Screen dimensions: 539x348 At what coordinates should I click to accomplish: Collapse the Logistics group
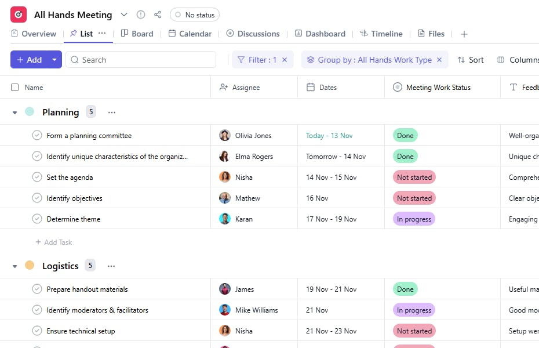coord(15,266)
